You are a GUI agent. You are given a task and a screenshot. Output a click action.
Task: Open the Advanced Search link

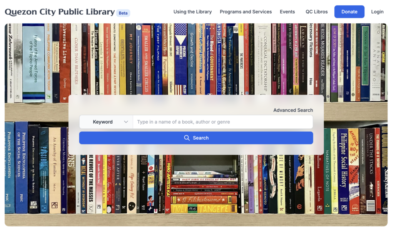[293, 110]
